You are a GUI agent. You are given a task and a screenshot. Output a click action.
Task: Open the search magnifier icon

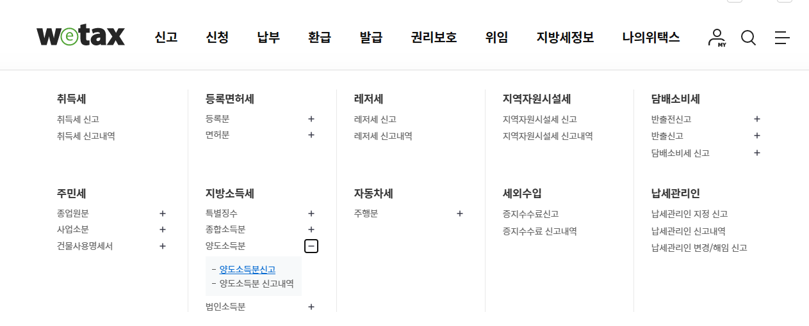click(748, 38)
